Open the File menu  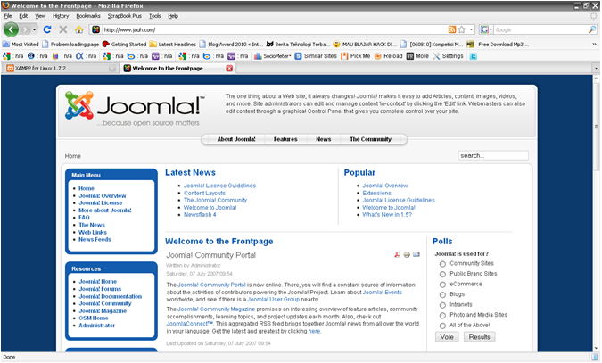[x=8, y=16]
